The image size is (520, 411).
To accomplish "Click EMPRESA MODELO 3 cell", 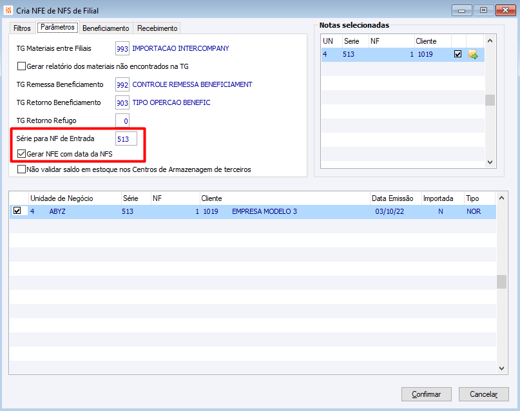I will [x=264, y=211].
